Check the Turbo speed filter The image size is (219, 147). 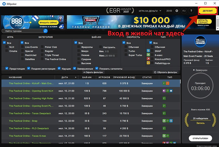click(126, 51)
